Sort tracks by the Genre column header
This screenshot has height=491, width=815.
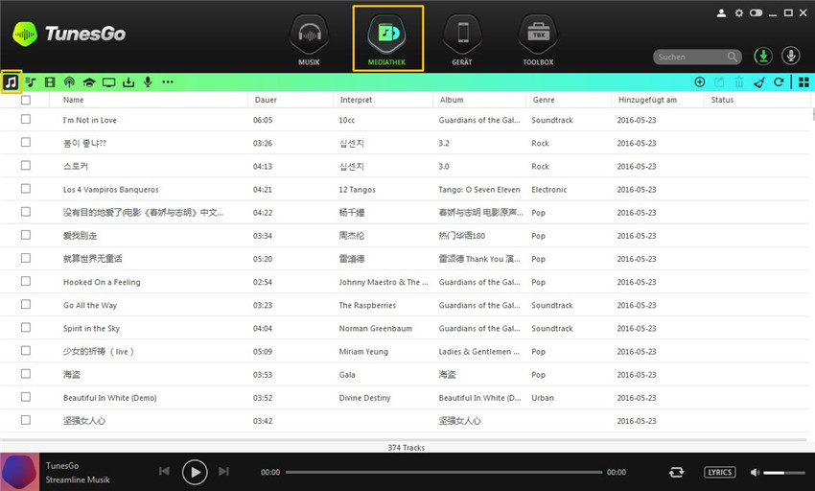[x=544, y=100]
